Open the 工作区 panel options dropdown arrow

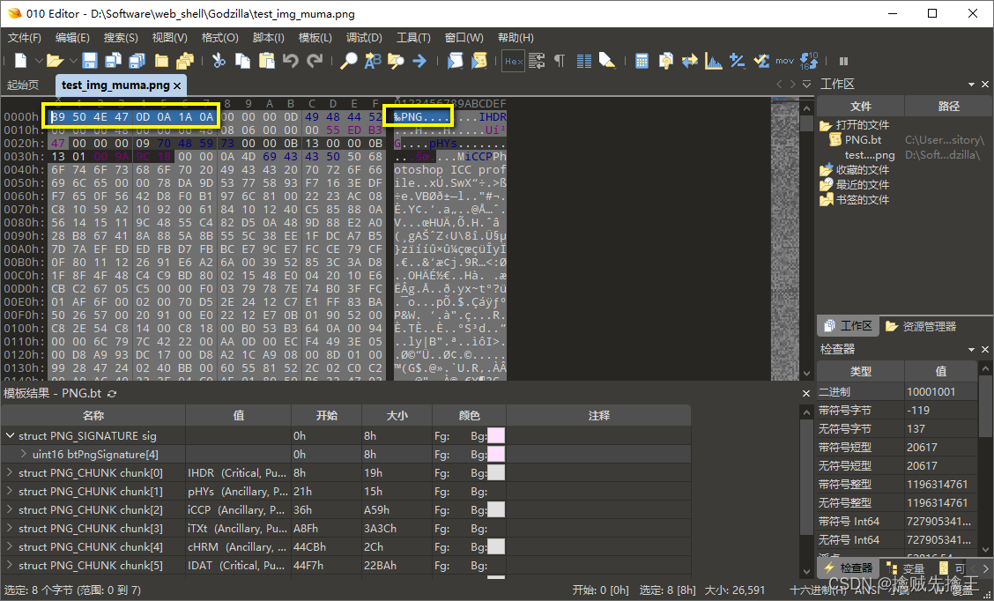click(x=971, y=85)
